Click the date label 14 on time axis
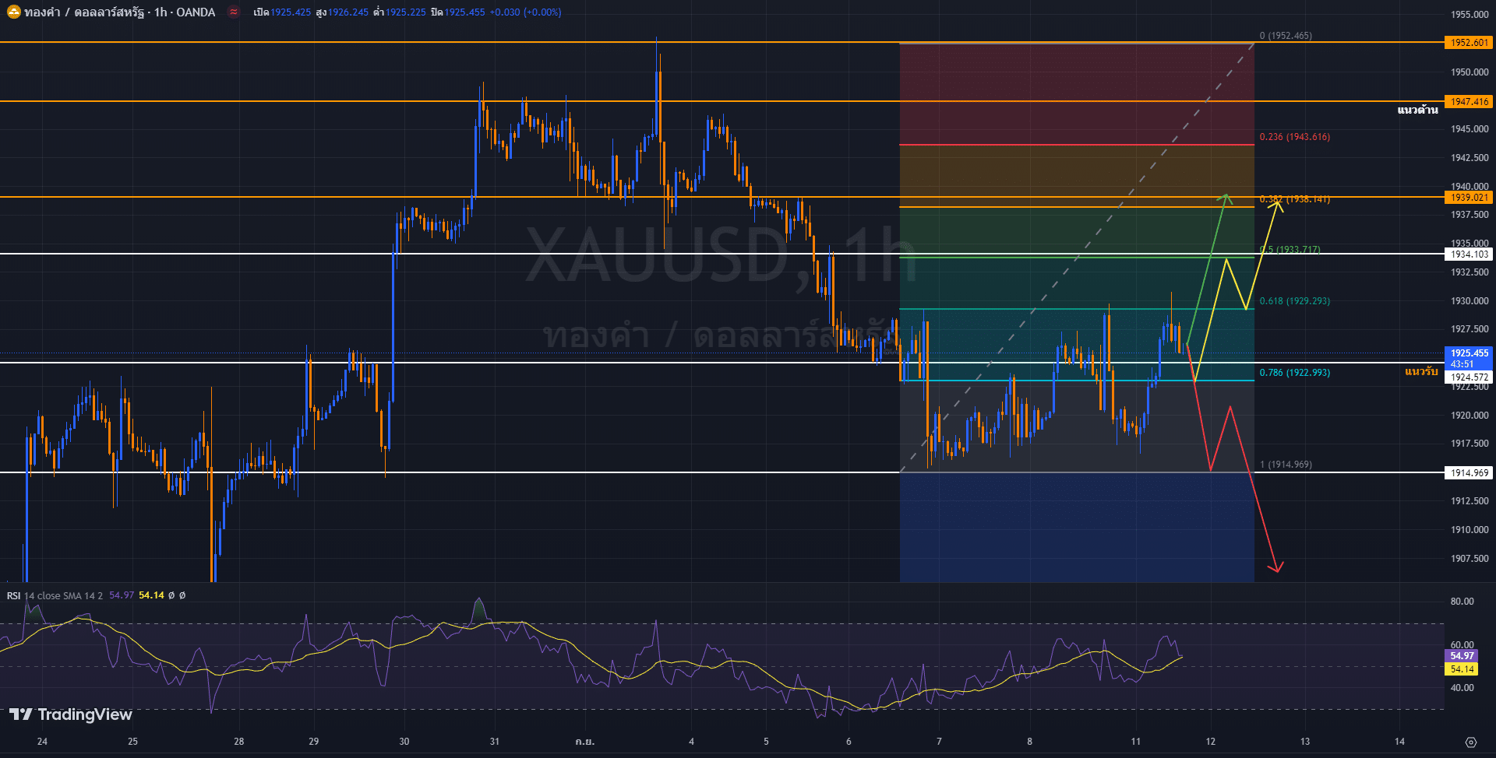 point(1399,742)
